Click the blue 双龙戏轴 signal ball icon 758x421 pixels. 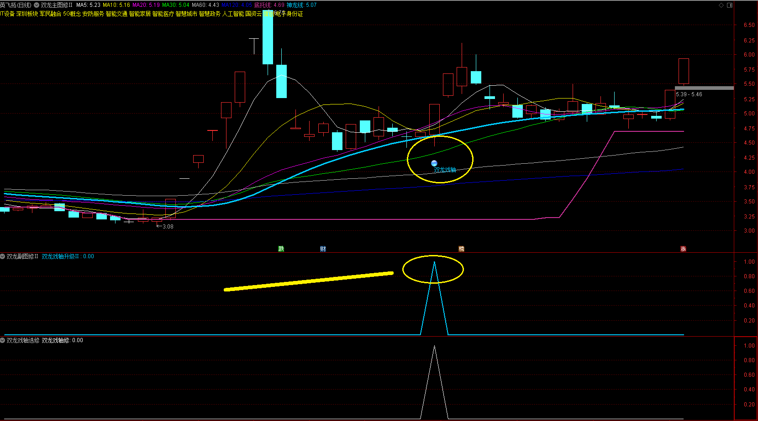(x=434, y=163)
